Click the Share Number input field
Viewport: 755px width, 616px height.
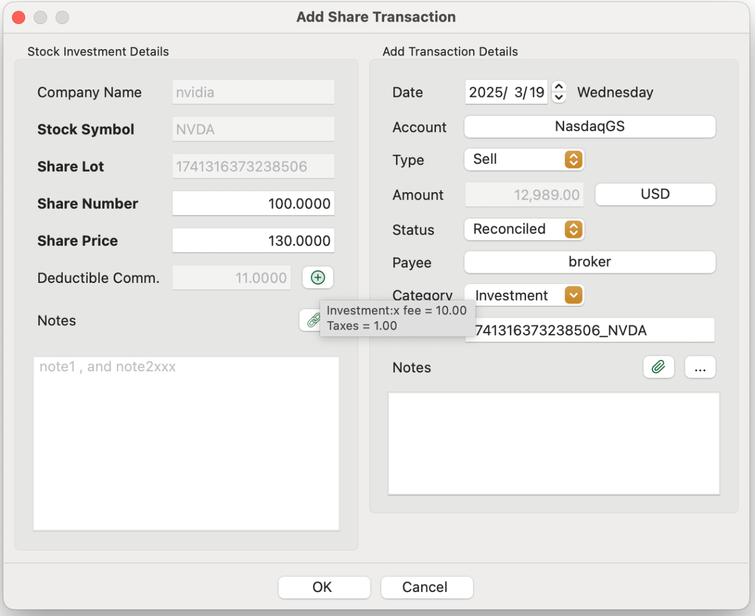[x=253, y=204]
